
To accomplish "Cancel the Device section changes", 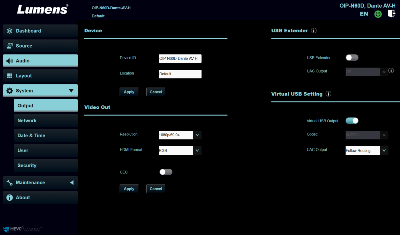I will (x=155, y=92).
